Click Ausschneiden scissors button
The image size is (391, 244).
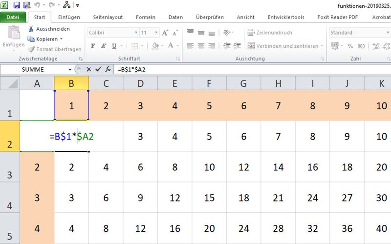tap(49, 29)
